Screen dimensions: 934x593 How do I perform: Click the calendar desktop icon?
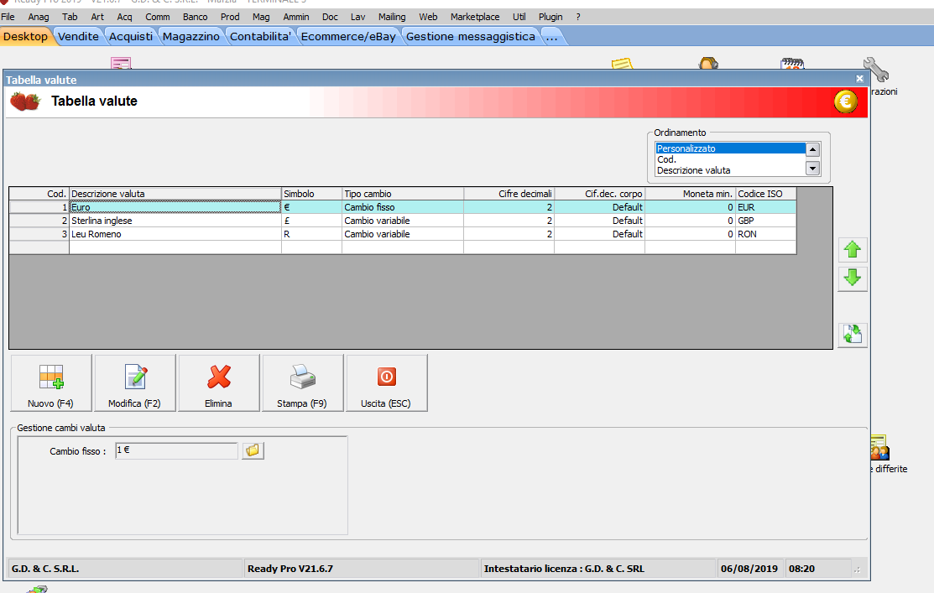pos(792,64)
